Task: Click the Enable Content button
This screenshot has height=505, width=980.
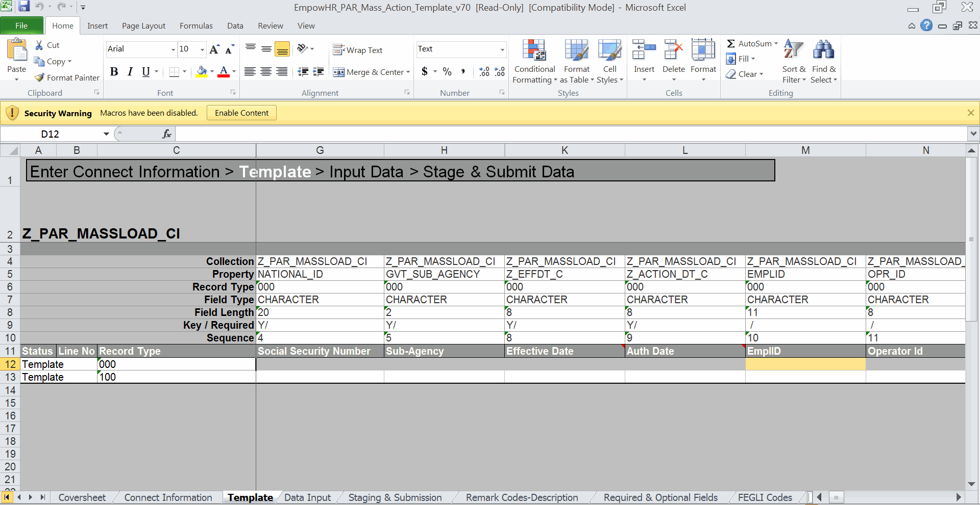Action: [x=241, y=113]
